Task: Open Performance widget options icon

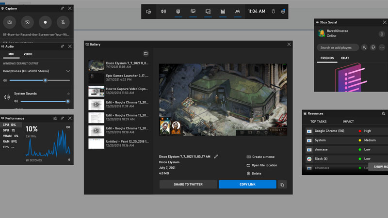Action: pos(55,118)
